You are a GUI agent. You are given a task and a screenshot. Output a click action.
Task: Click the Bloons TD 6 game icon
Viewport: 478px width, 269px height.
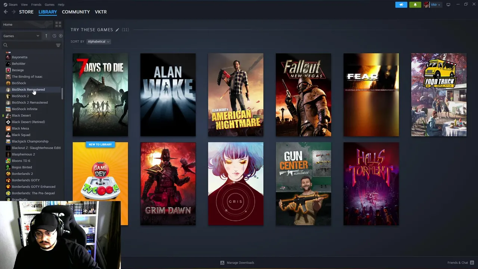8,161
